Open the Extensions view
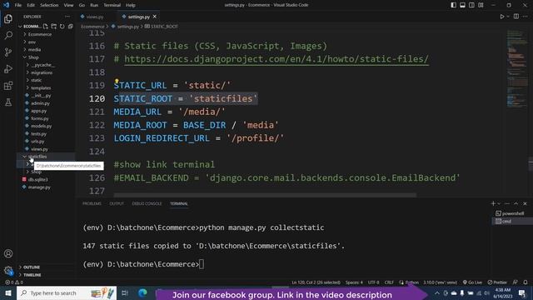Image resolution: width=533 pixels, height=300 pixels. [8, 85]
